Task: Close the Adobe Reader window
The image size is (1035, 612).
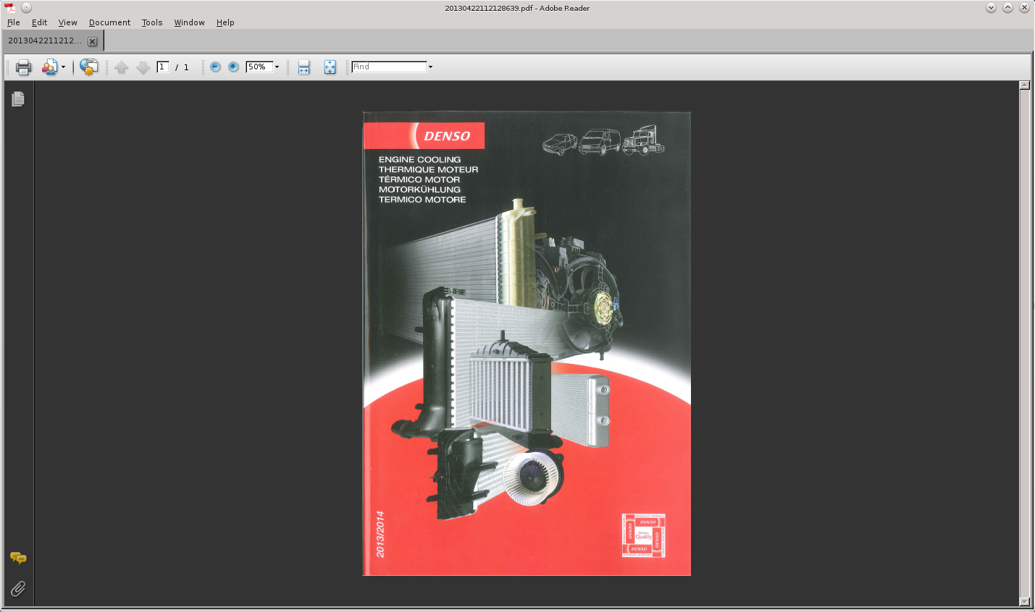Action: (x=1024, y=7)
